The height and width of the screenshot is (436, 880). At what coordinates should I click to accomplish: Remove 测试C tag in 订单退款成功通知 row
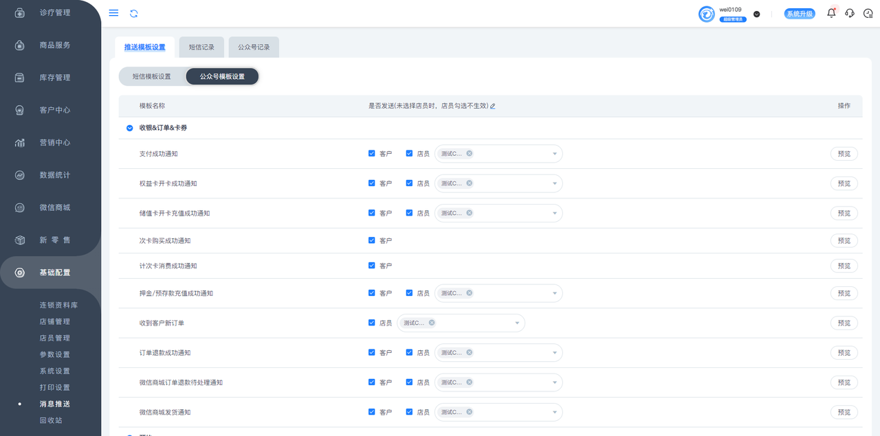470,352
